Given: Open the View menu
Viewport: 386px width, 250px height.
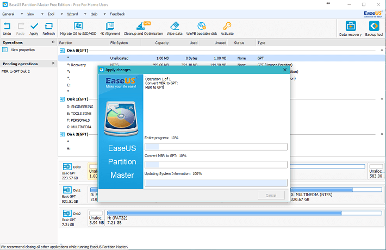Looking at the screenshot, I should pos(31,14).
